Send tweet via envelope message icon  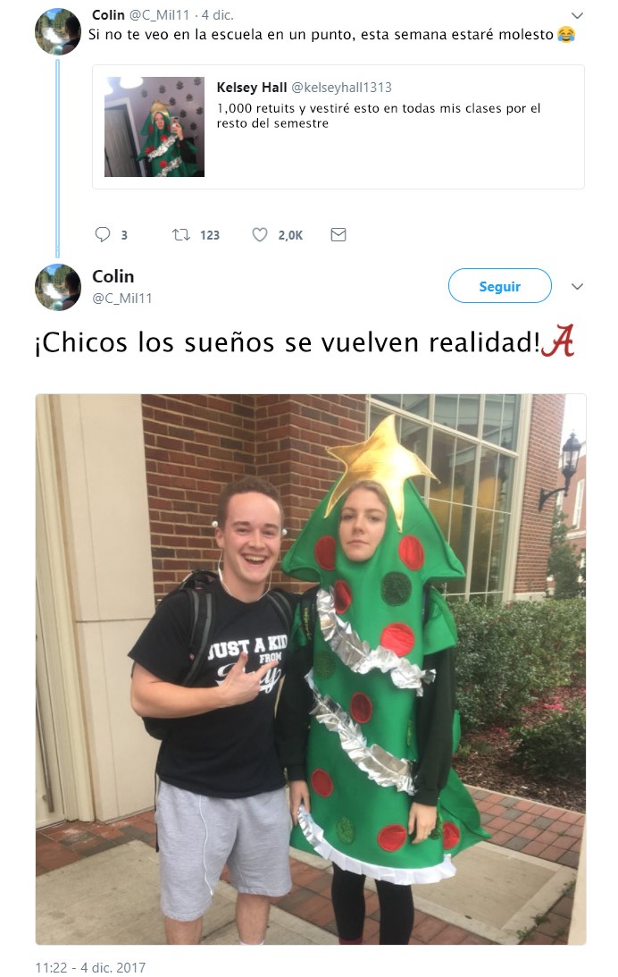click(x=338, y=234)
